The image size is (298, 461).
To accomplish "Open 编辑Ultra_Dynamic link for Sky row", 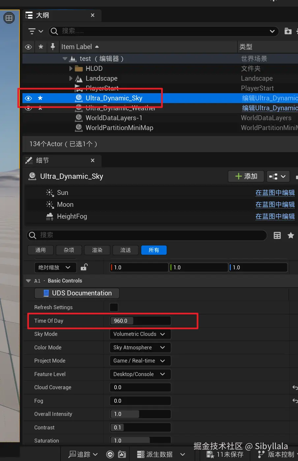I will (x=270, y=98).
